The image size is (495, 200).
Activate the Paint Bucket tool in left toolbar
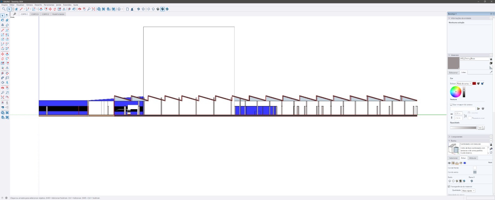coord(2,20)
